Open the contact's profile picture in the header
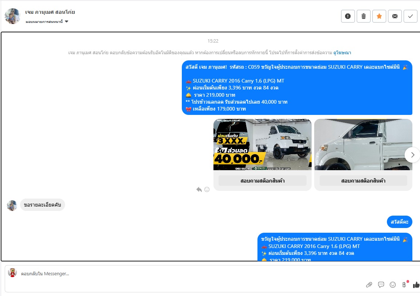 pyautogui.click(x=12, y=16)
